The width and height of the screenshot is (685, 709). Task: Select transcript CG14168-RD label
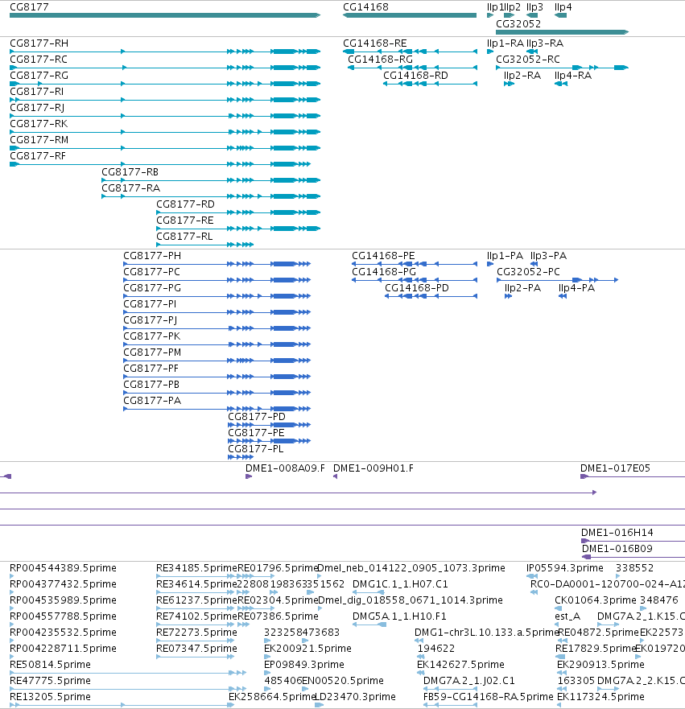[x=415, y=76]
